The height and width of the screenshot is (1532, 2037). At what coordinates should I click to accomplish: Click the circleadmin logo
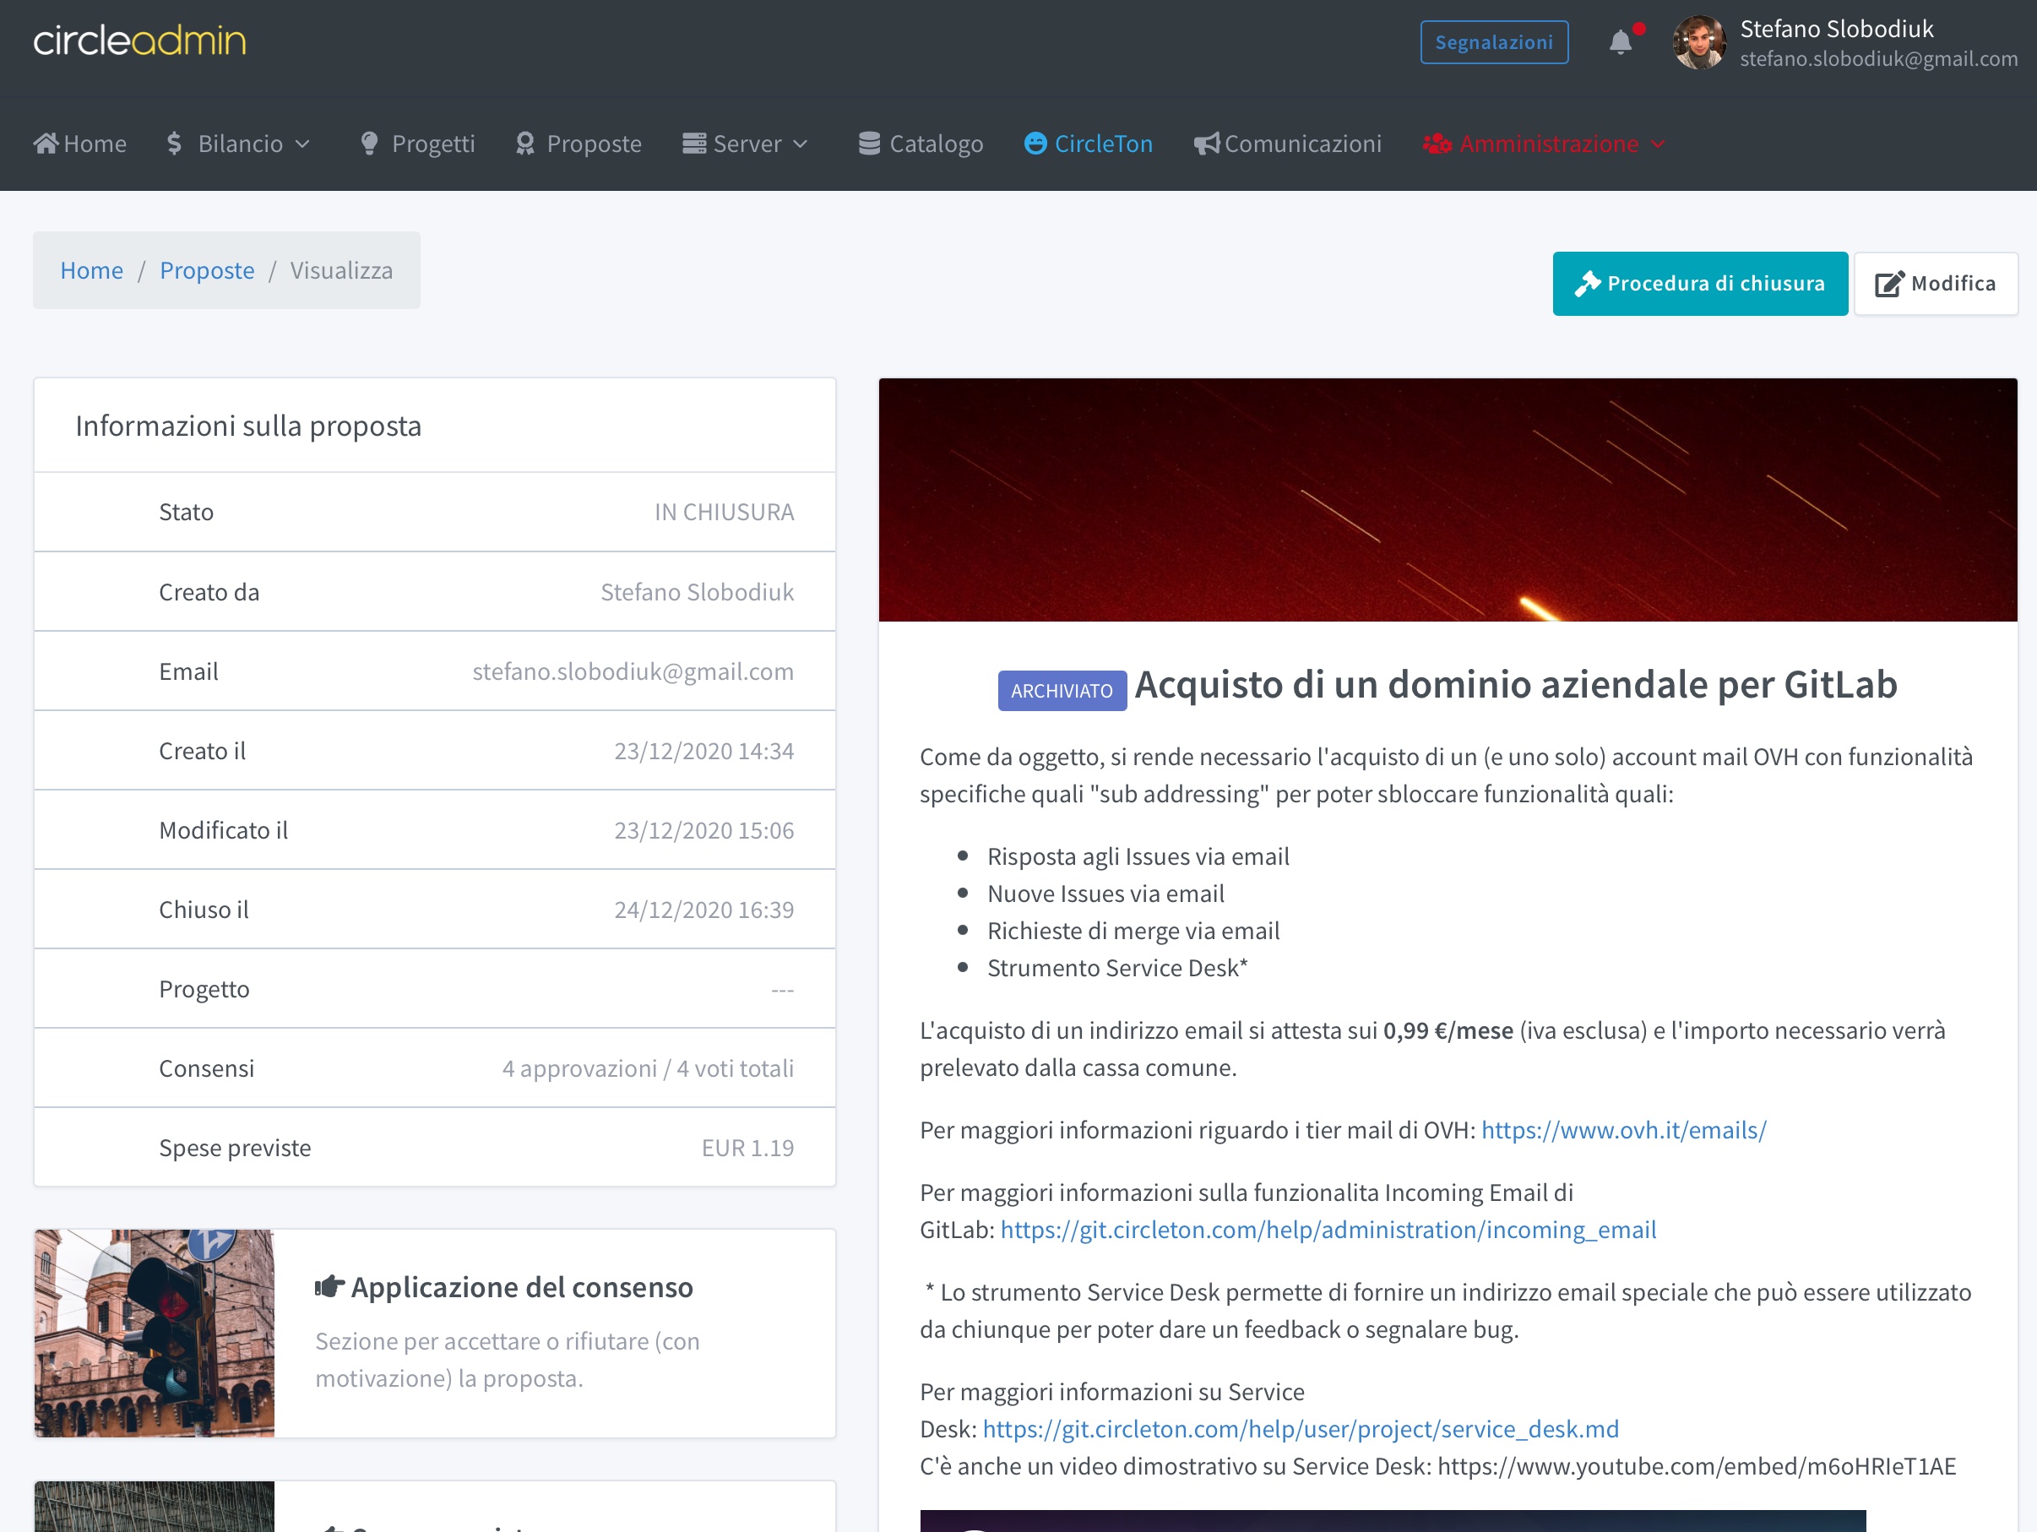coord(140,41)
